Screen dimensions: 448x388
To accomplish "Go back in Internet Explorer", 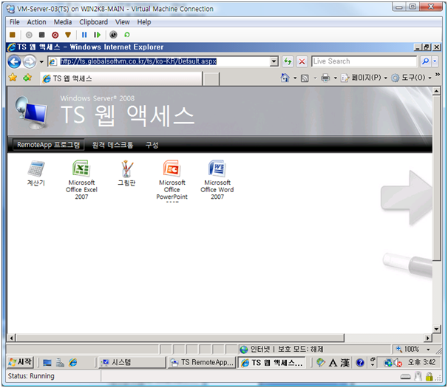I will point(14,61).
